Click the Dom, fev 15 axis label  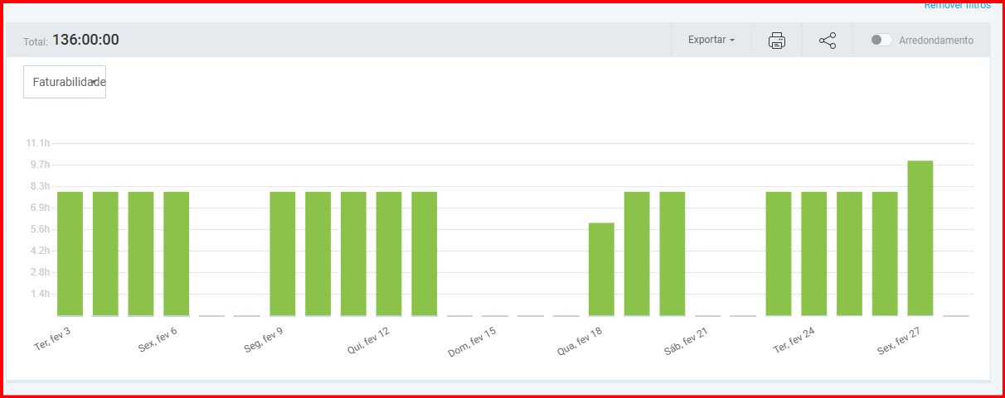coord(473,340)
